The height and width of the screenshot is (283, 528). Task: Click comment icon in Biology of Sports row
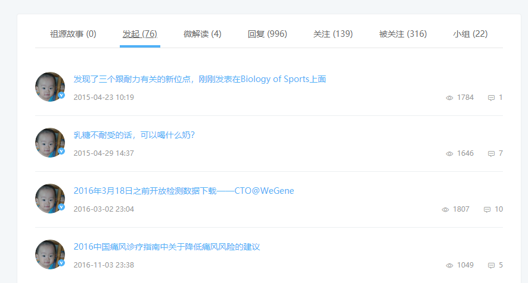click(491, 98)
